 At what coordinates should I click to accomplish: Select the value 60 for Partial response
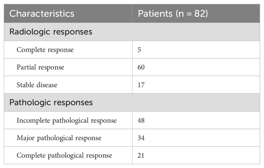coord(141,67)
